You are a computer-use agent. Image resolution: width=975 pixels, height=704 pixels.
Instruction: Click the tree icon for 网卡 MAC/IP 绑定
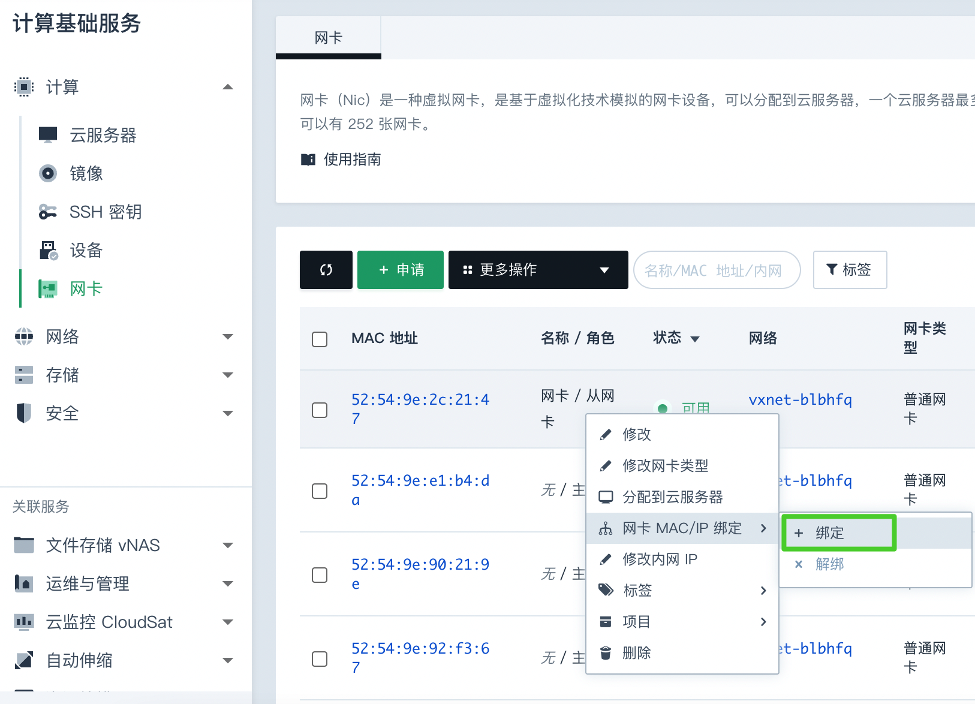(x=606, y=528)
